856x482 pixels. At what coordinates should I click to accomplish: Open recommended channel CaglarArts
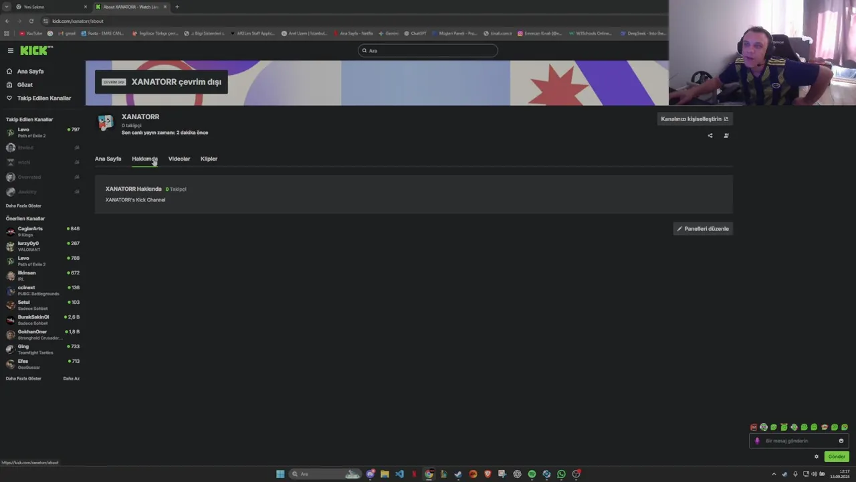(42, 232)
